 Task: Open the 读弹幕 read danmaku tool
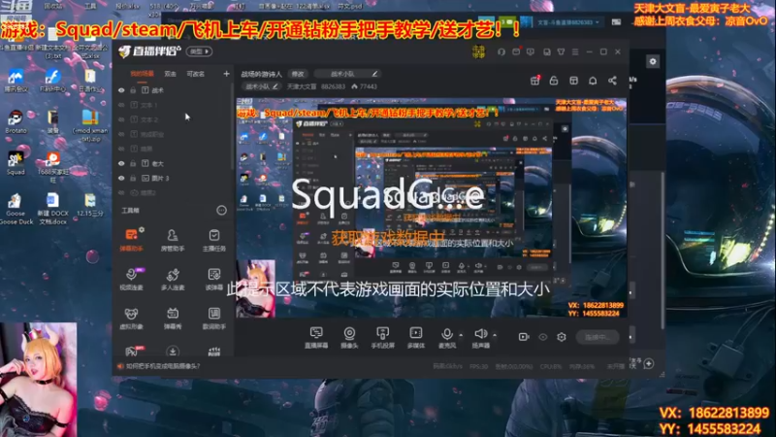(213, 279)
